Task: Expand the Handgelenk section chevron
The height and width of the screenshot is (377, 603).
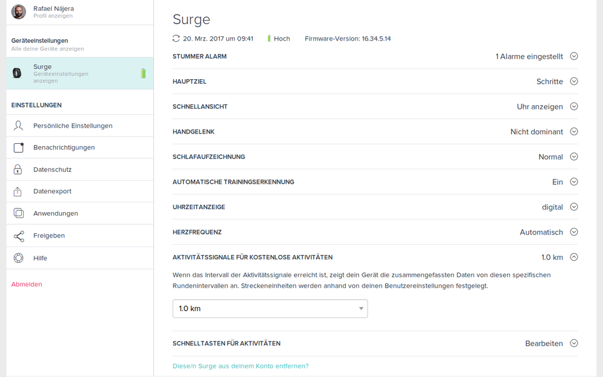Action: tap(574, 132)
